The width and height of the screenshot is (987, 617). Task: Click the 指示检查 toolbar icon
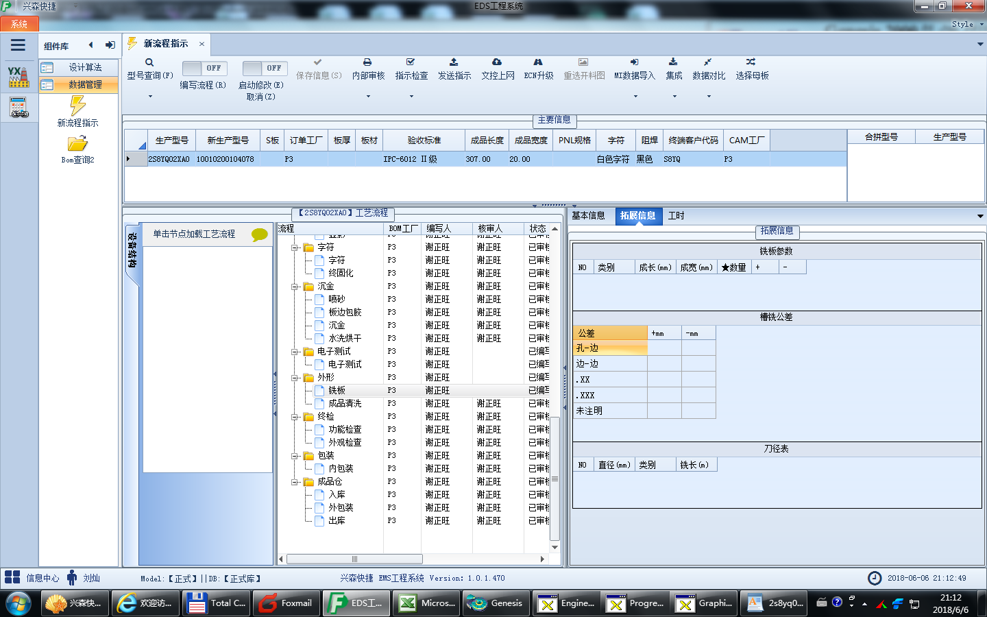(x=411, y=62)
